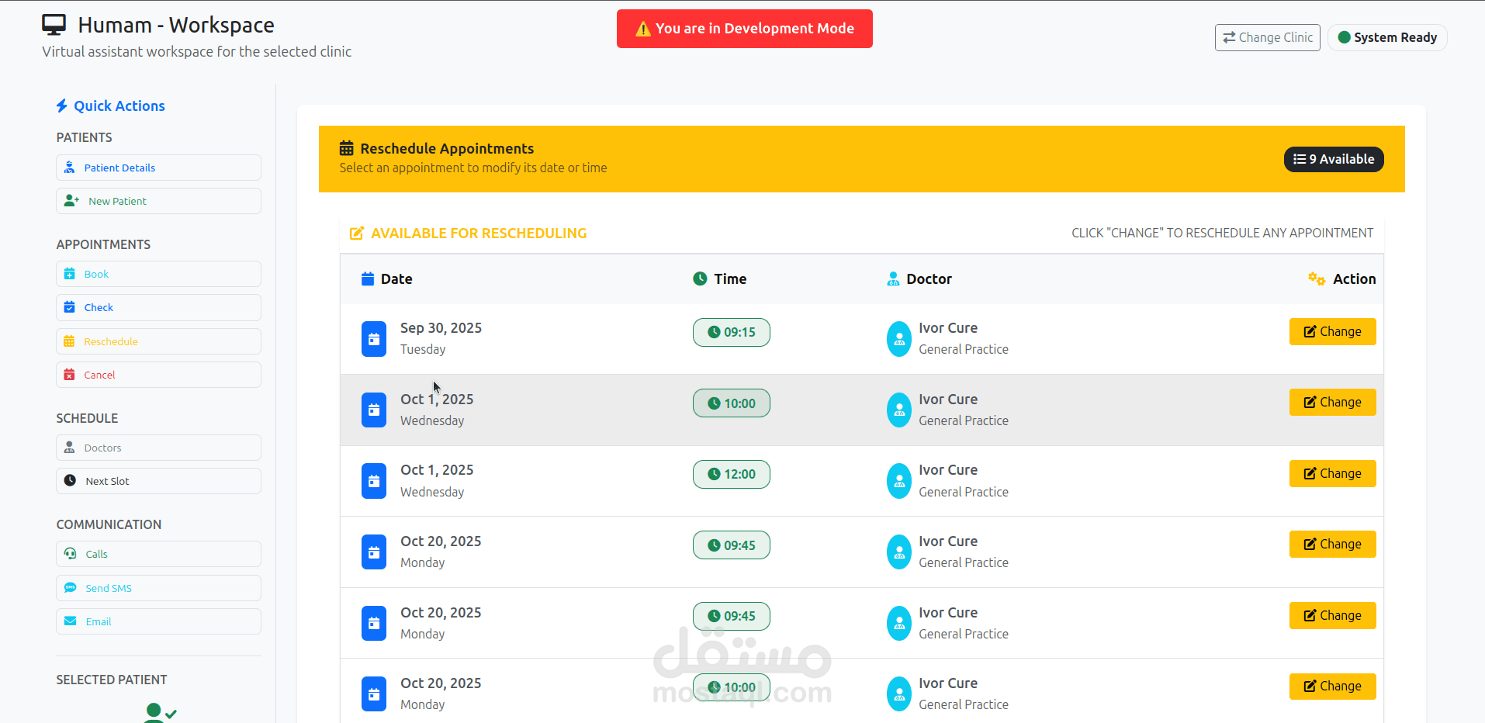Select Reschedule in the sidebar

[x=158, y=341]
